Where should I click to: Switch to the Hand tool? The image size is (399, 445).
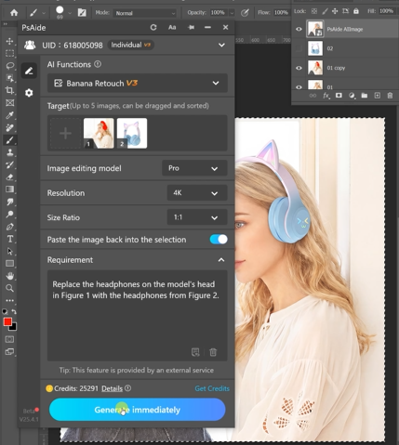(9, 276)
